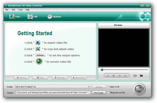Stop playback using the stop button

click(x=114, y=76)
